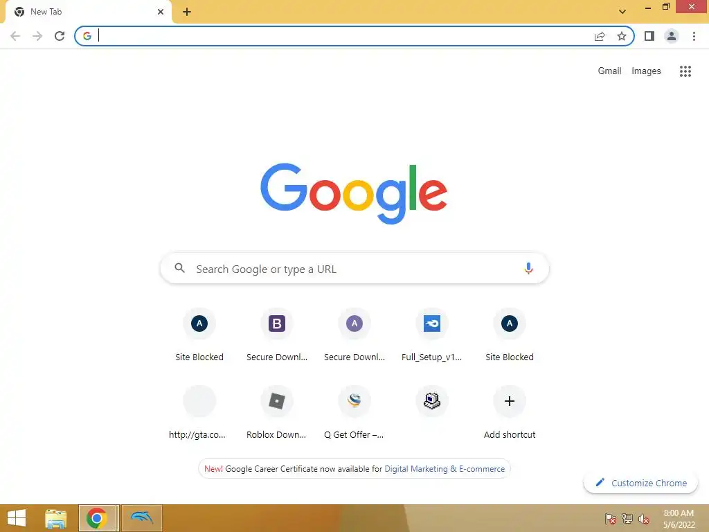
Task: Open the unlabeled computer icon shortcut
Action: (432, 401)
